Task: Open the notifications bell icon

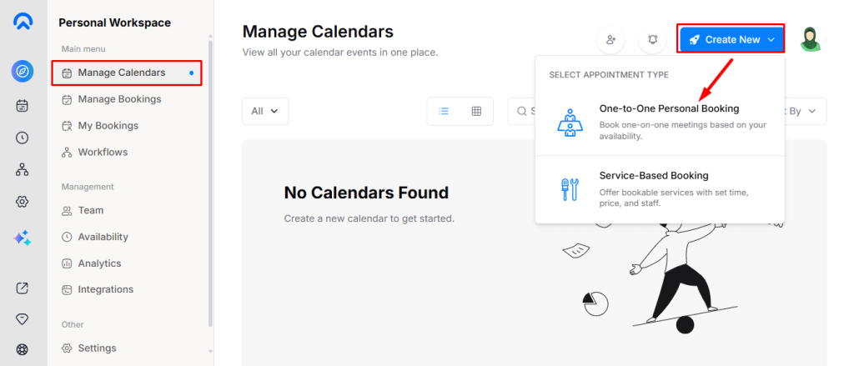Action: coord(652,40)
